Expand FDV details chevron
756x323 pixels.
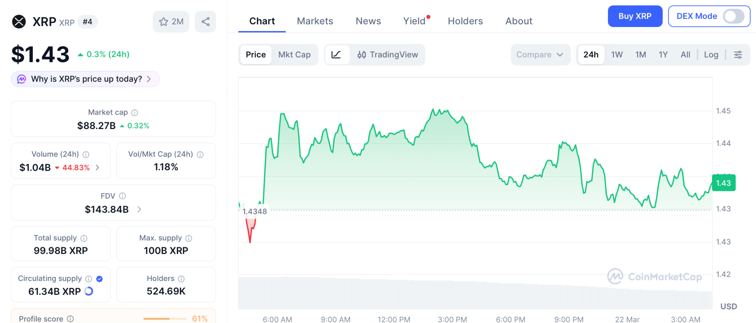click(139, 209)
